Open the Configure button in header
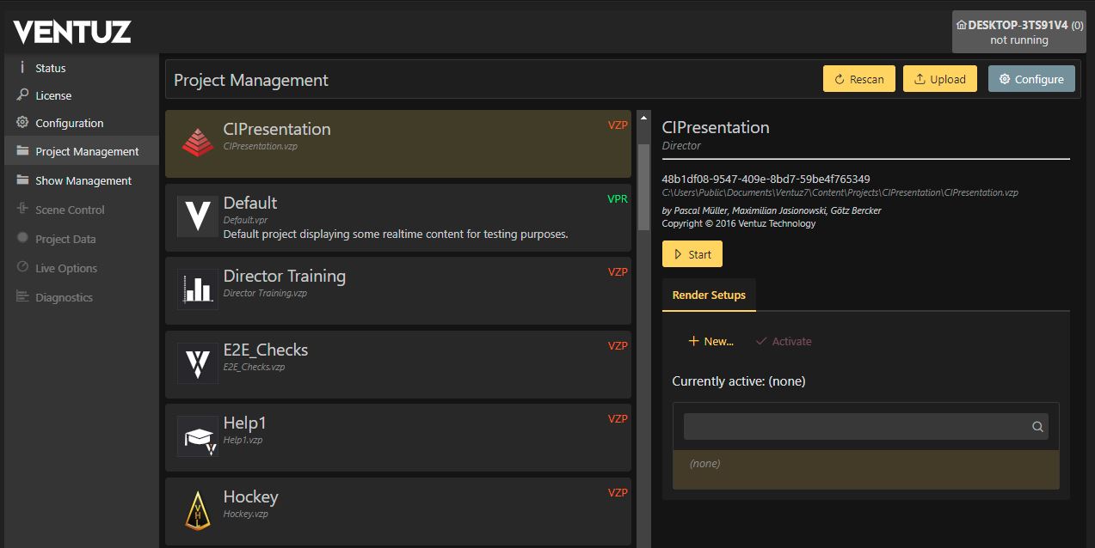The width and height of the screenshot is (1095, 548). click(1030, 79)
